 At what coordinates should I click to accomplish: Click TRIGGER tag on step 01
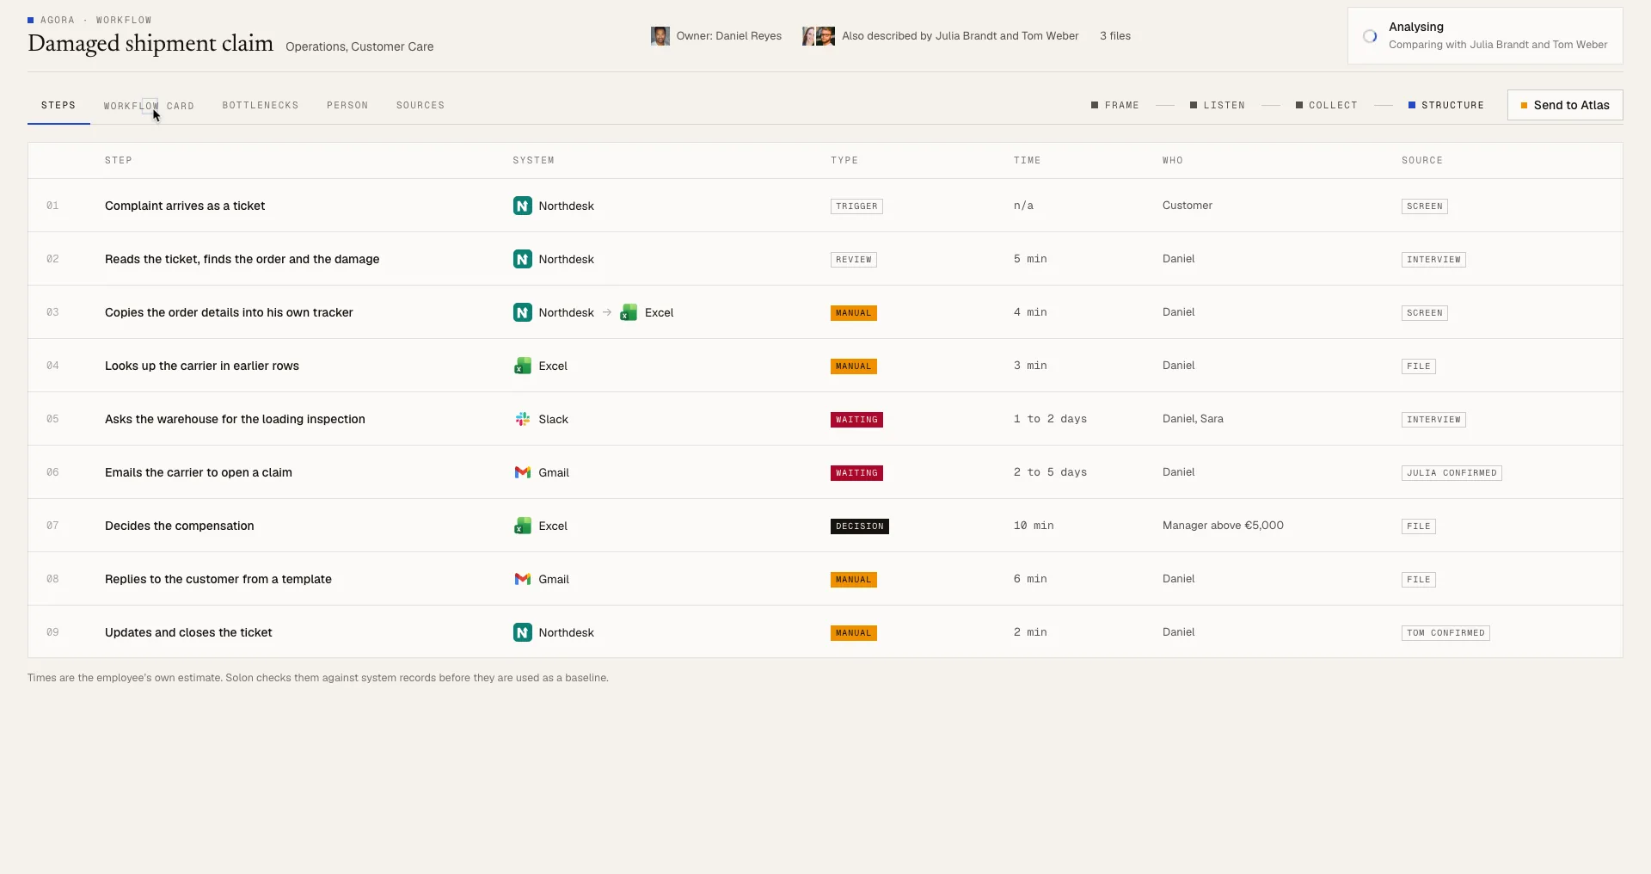point(856,206)
